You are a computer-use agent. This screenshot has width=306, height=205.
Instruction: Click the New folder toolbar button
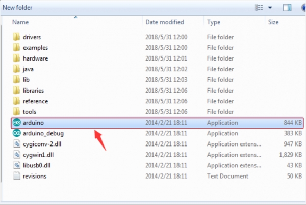pos(17,8)
